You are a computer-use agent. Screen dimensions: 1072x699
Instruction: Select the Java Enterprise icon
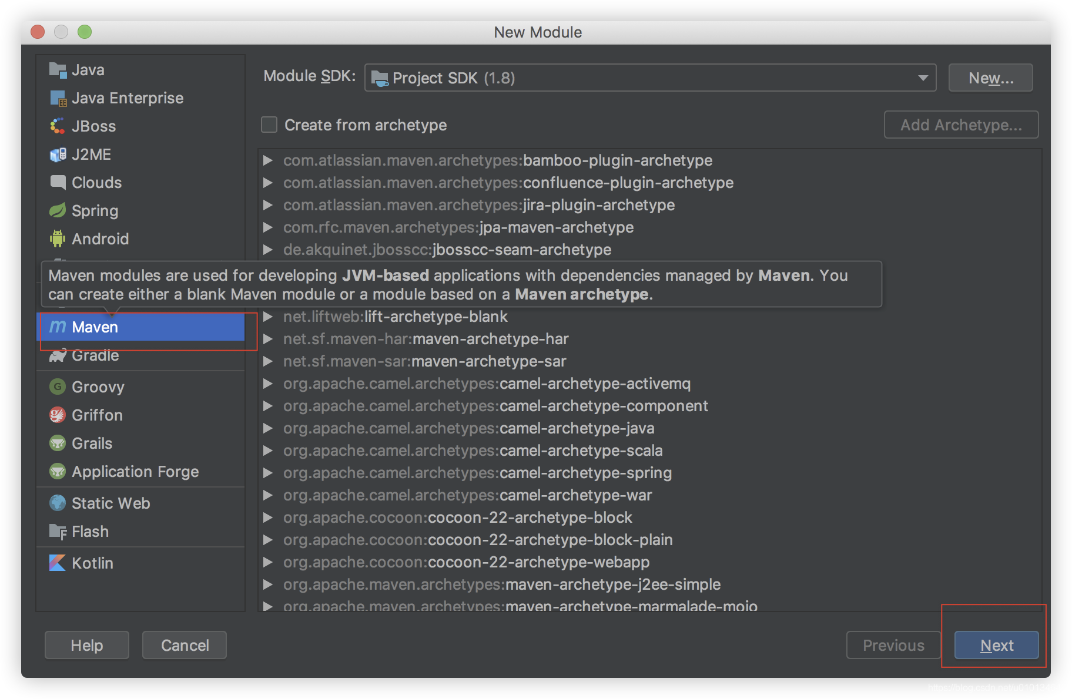[x=58, y=98]
